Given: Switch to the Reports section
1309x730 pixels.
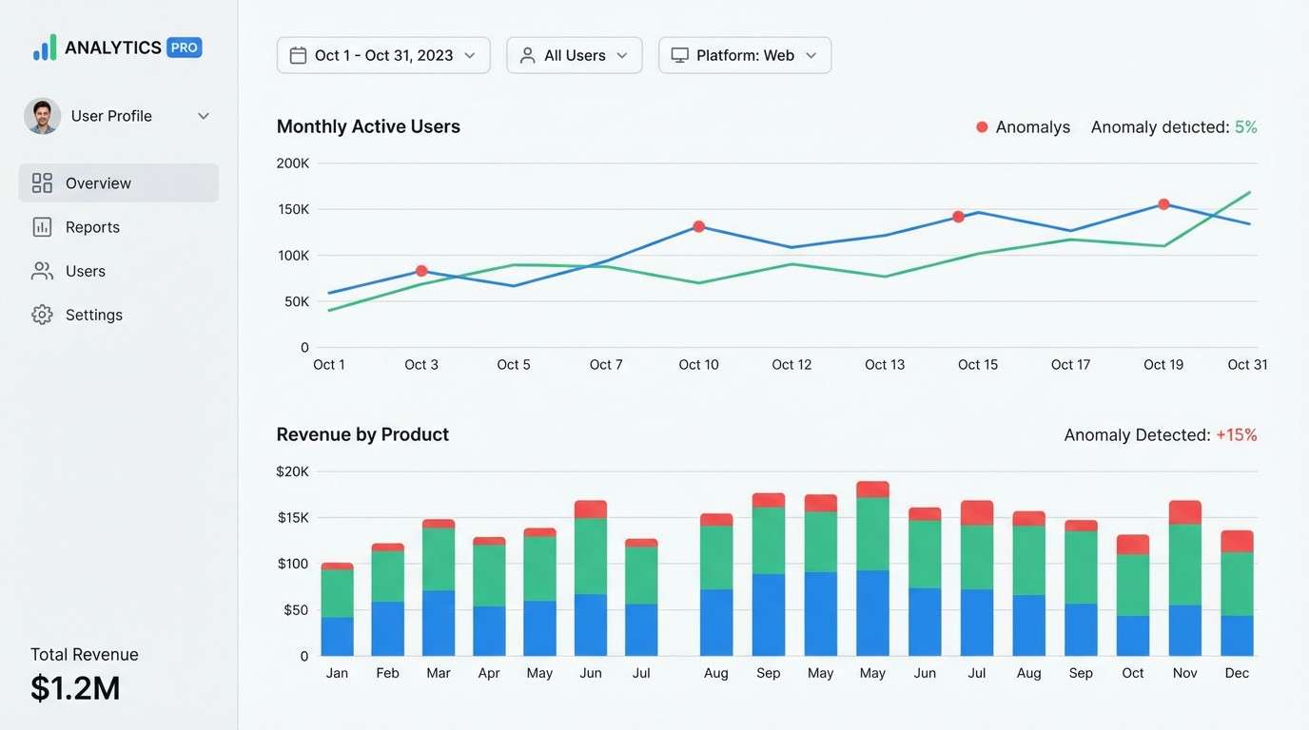Looking at the screenshot, I should point(92,226).
